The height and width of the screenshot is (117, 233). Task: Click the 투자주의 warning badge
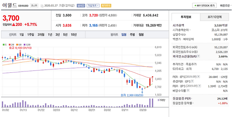click(106, 5)
